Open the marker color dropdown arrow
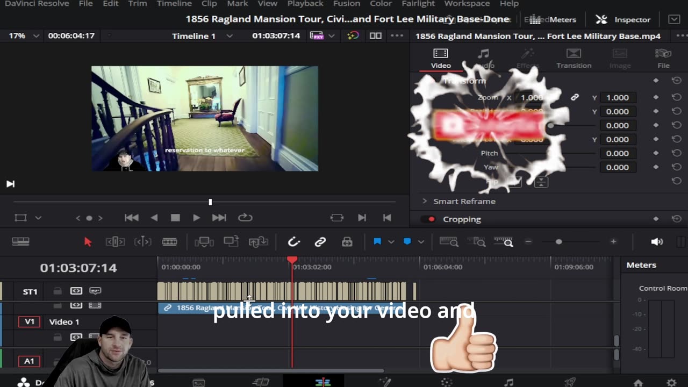Screen dimensions: 688x387 click(x=421, y=242)
